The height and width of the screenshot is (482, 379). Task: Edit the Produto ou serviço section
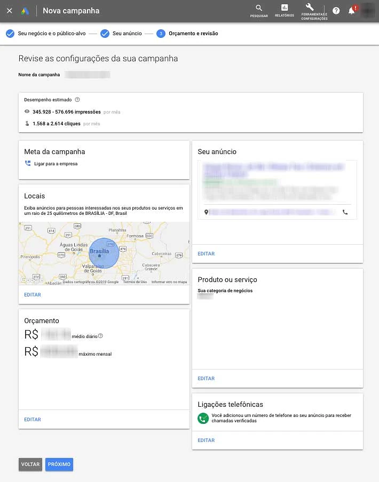click(x=206, y=379)
